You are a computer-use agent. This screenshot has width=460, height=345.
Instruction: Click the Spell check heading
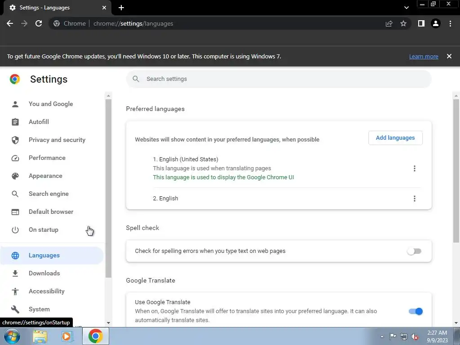click(142, 228)
